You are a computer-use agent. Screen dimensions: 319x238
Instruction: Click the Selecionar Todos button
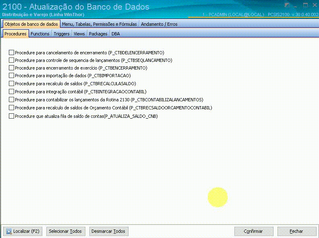(x=65, y=231)
